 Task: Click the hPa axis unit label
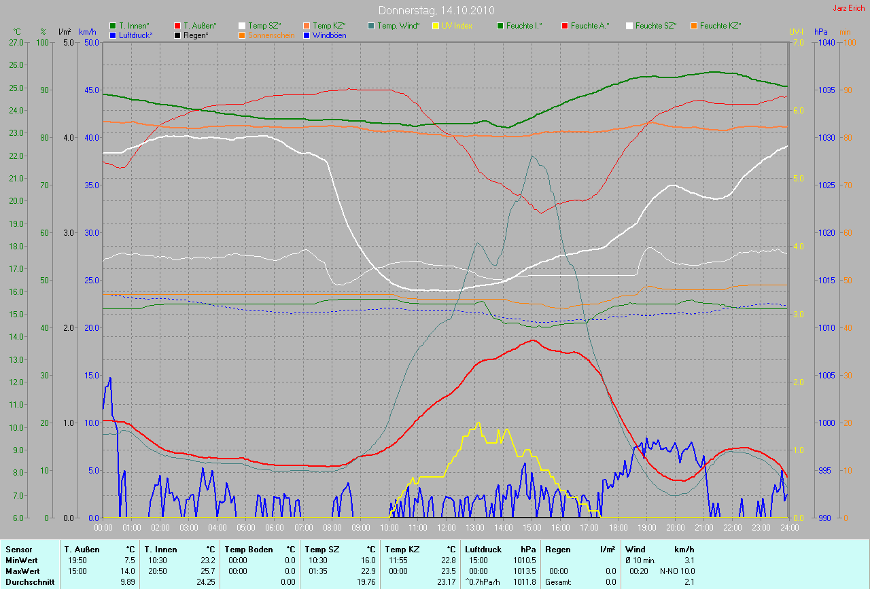821,32
